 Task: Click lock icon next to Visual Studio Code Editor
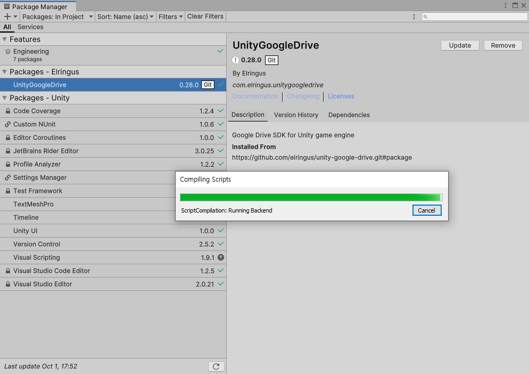pos(8,271)
